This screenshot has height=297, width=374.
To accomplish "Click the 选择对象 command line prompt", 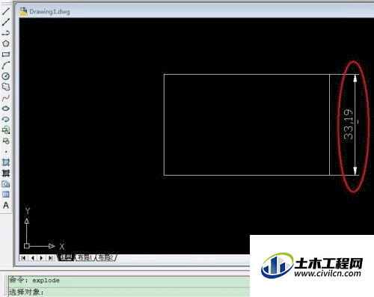I will pyautogui.click(x=26, y=292).
